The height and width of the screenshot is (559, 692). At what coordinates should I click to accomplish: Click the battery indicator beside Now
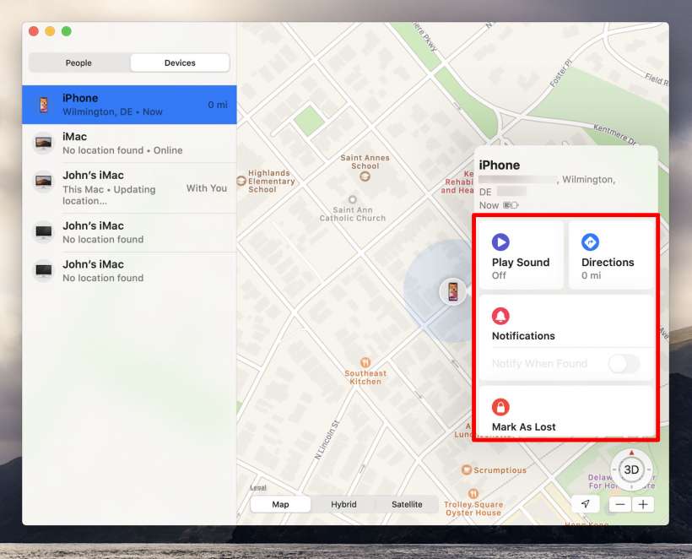click(511, 205)
